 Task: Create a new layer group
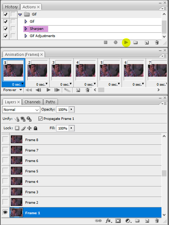pyautogui.click(x=137, y=221)
